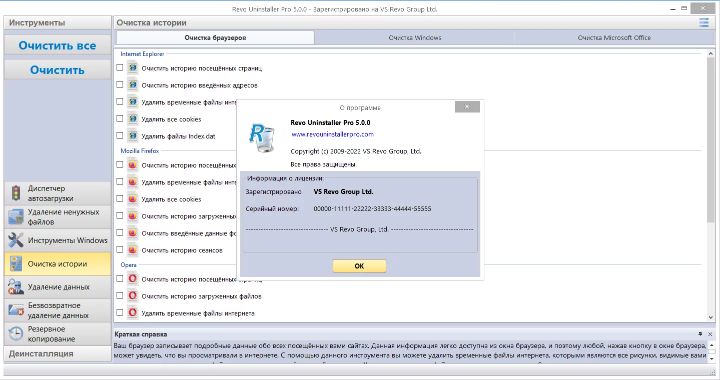
Task: Tick the Internet Explorer checkbox Очистить историю посещённых страниц
Action: [120, 67]
